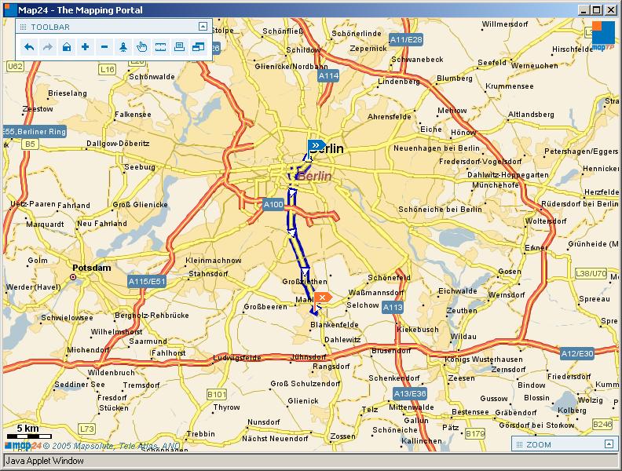The height and width of the screenshot is (471, 622).
Task: Click the print map icon
Action: tap(180, 47)
